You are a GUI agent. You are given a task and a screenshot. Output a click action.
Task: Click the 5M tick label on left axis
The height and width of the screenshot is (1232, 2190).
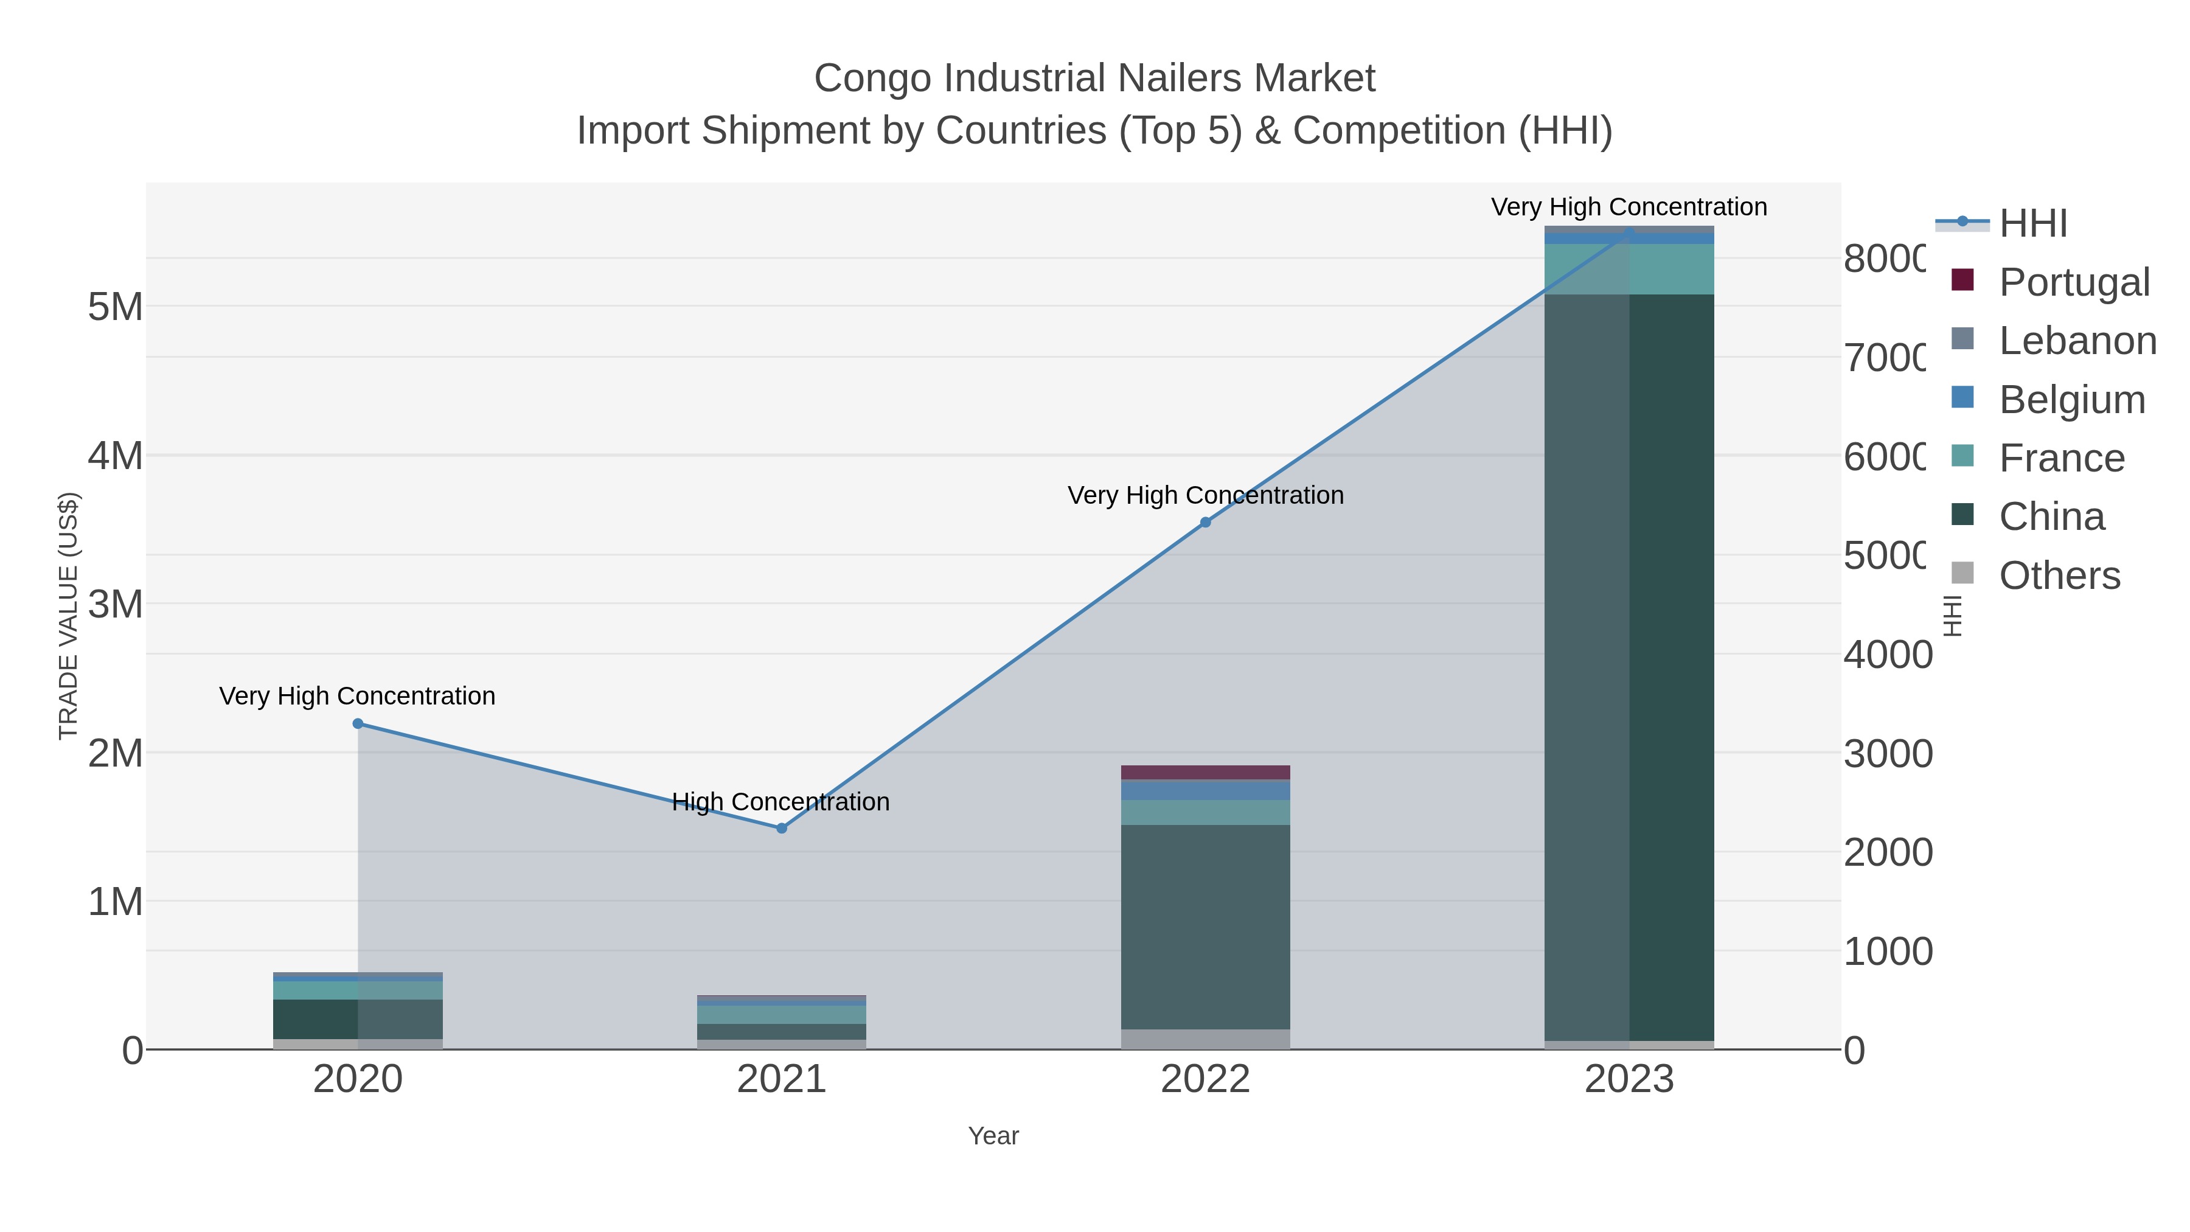pyautogui.click(x=116, y=307)
